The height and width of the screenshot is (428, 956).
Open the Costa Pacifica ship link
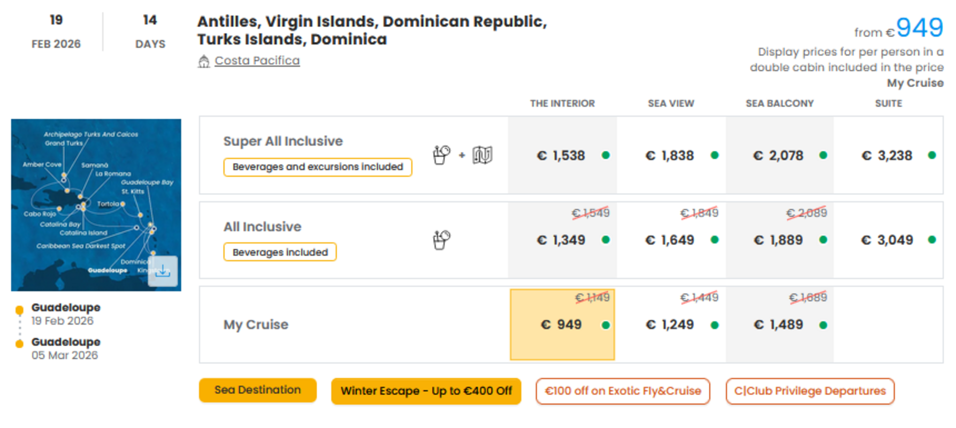[257, 61]
